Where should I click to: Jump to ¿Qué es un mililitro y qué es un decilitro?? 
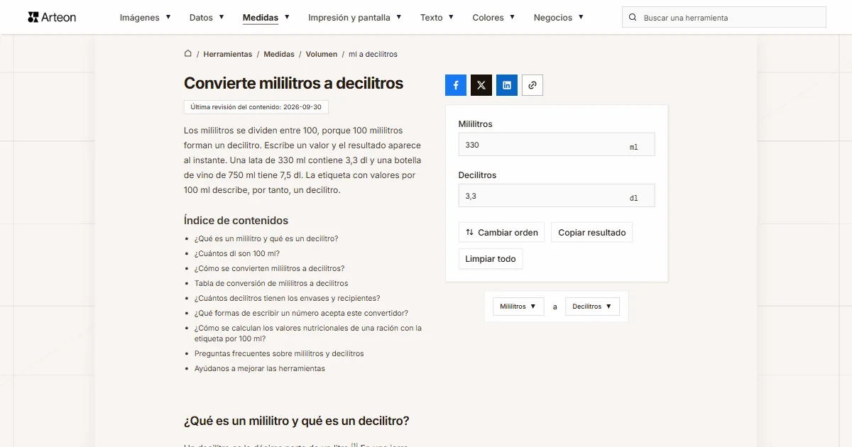coord(266,238)
